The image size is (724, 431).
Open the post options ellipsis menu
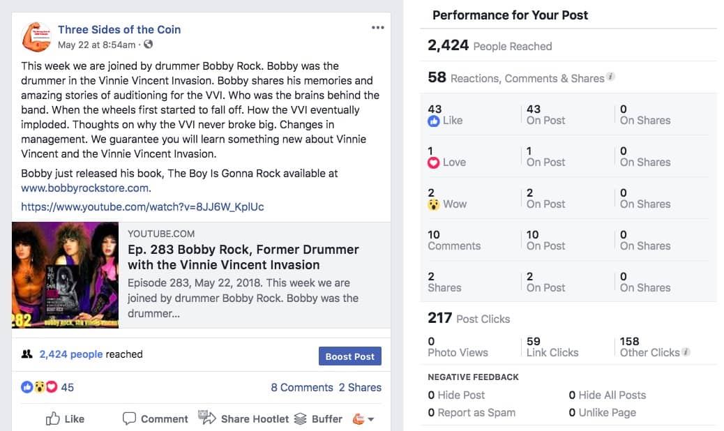(x=377, y=28)
